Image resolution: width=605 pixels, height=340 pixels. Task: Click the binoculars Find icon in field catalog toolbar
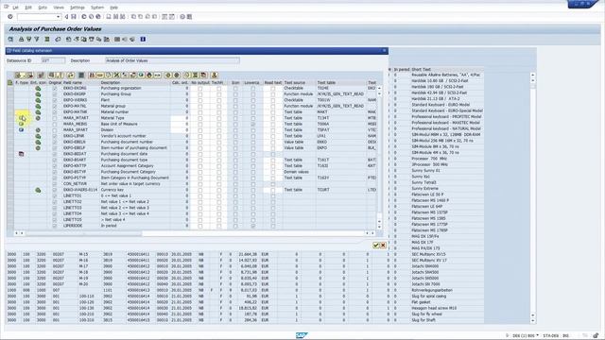coord(92,76)
